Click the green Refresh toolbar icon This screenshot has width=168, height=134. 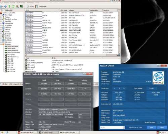pos(13,6)
